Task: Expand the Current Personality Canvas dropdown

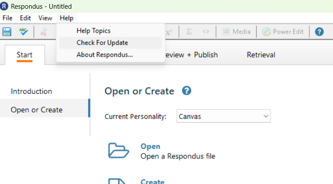Action: tap(223, 116)
